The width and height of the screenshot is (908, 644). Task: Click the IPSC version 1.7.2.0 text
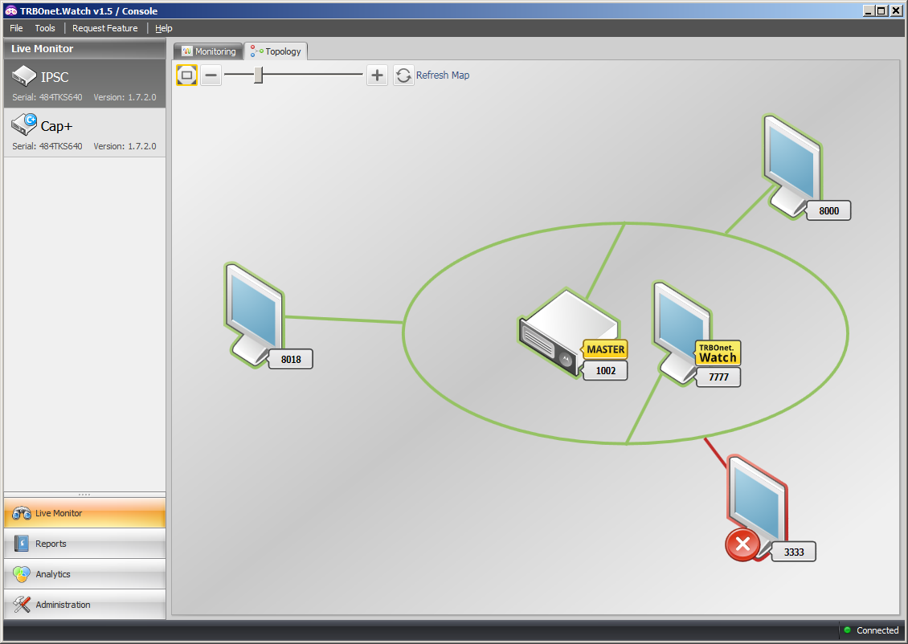125,97
